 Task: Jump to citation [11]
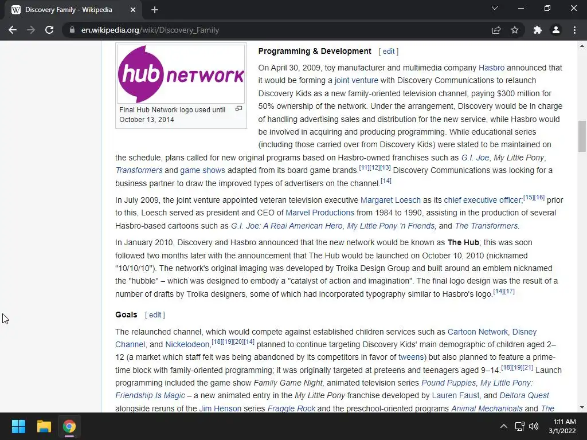pyautogui.click(x=364, y=167)
